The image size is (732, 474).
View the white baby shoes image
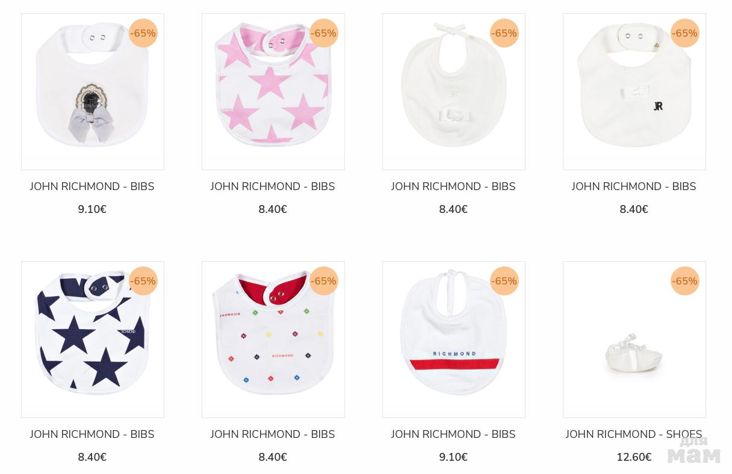(634, 339)
